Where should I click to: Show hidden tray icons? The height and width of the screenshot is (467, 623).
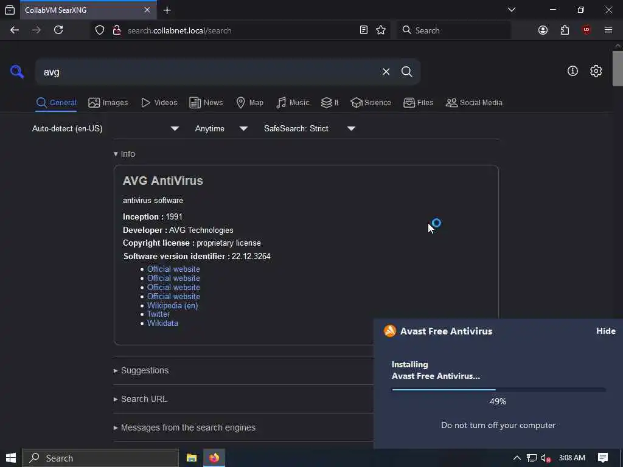coord(517,458)
